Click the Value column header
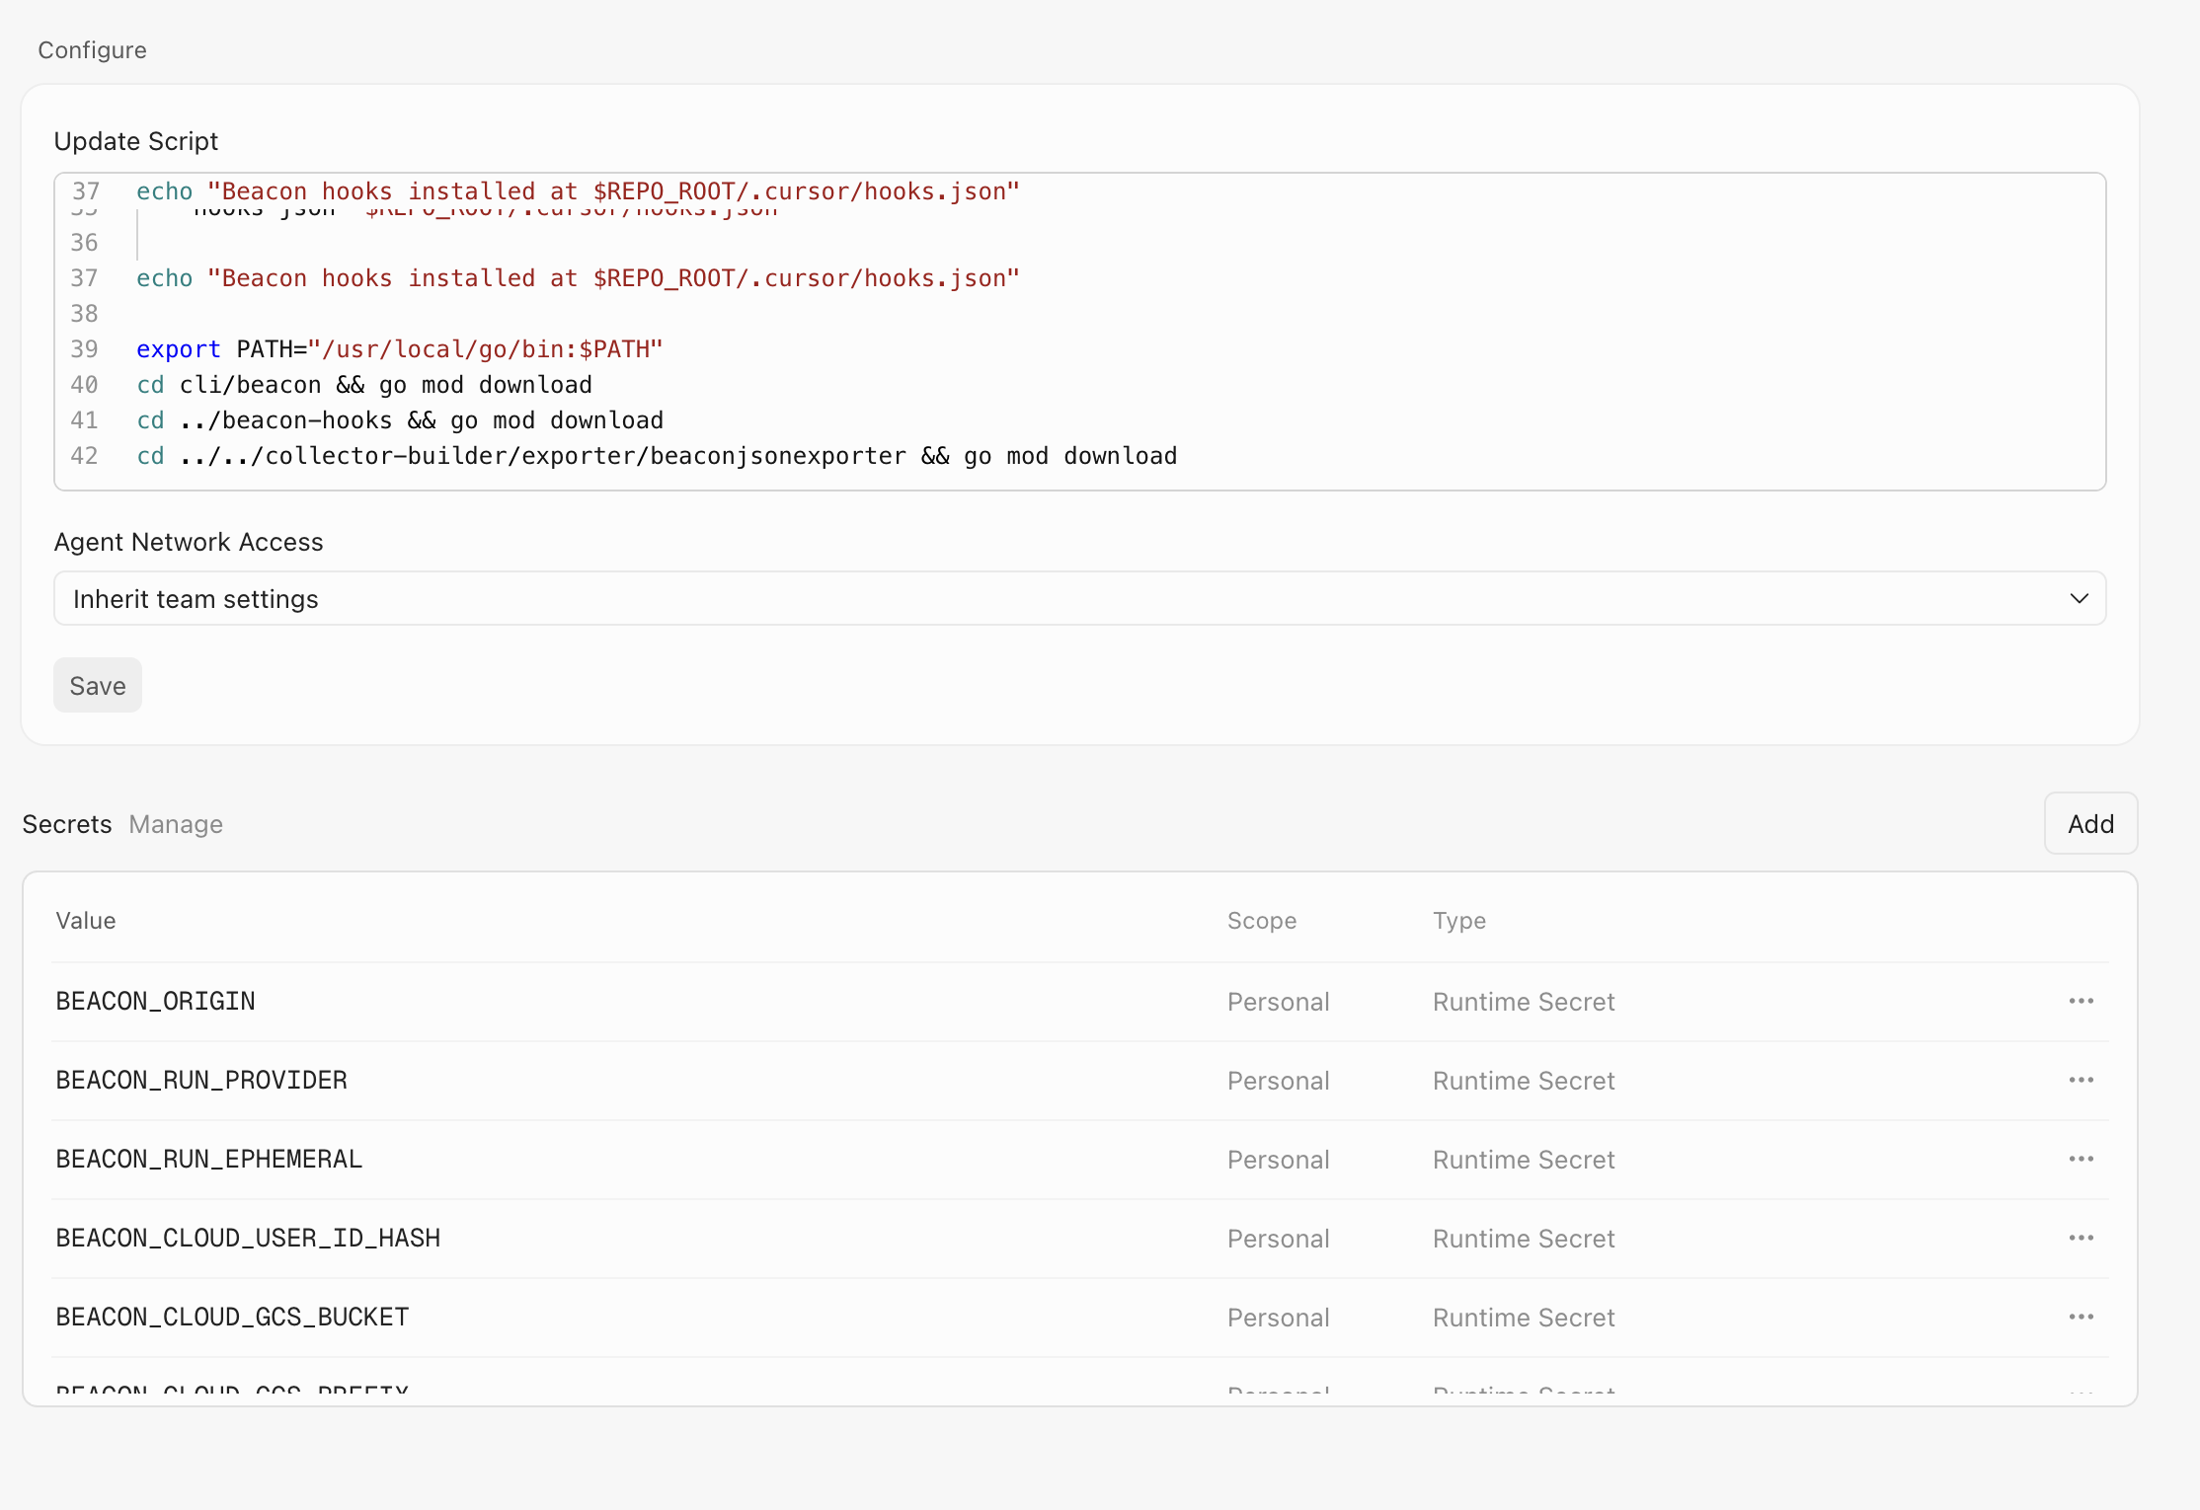Screen dimensions: 2200x1510 click(x=86, y=921)
